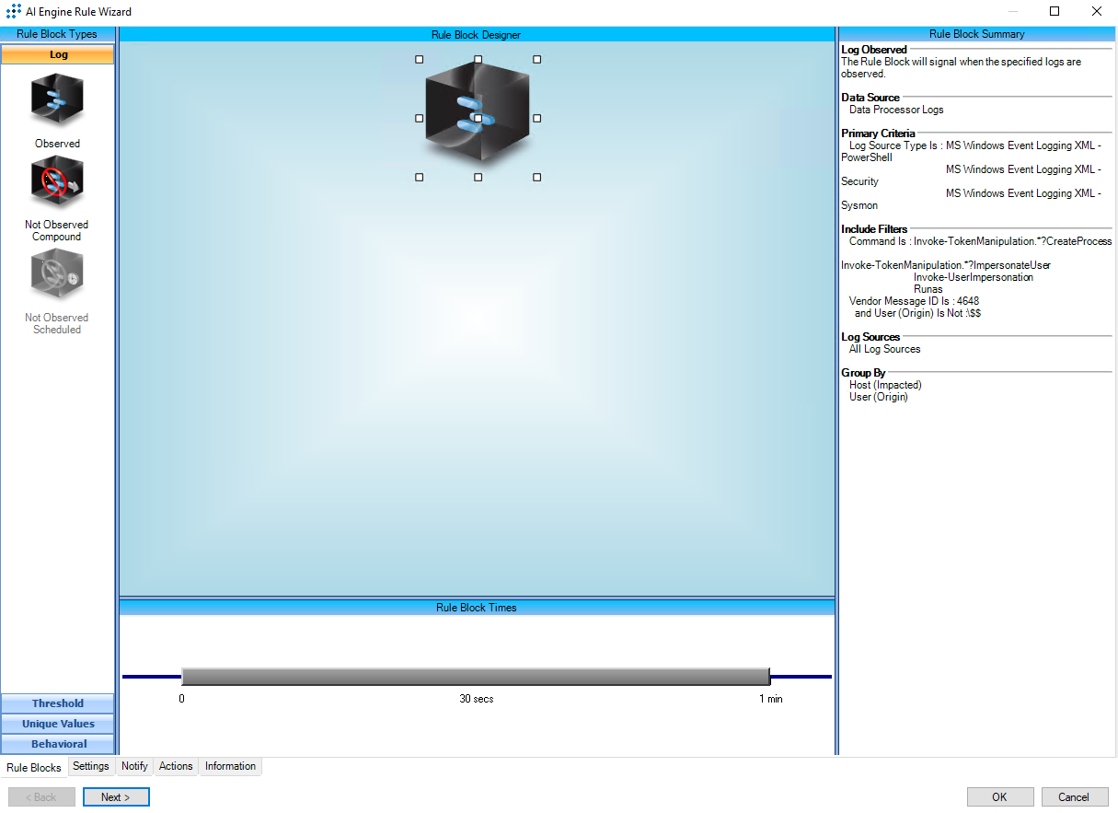The height and width of the screenshot is (813, 1118).
Task: Switch to the Settings tab
Action: pos(91,766)
